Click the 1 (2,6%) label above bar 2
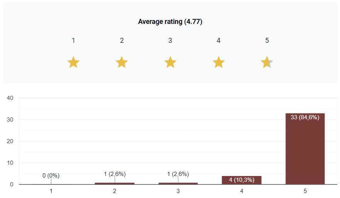Screen dimensions: 340x198 [x=115, y=174]
